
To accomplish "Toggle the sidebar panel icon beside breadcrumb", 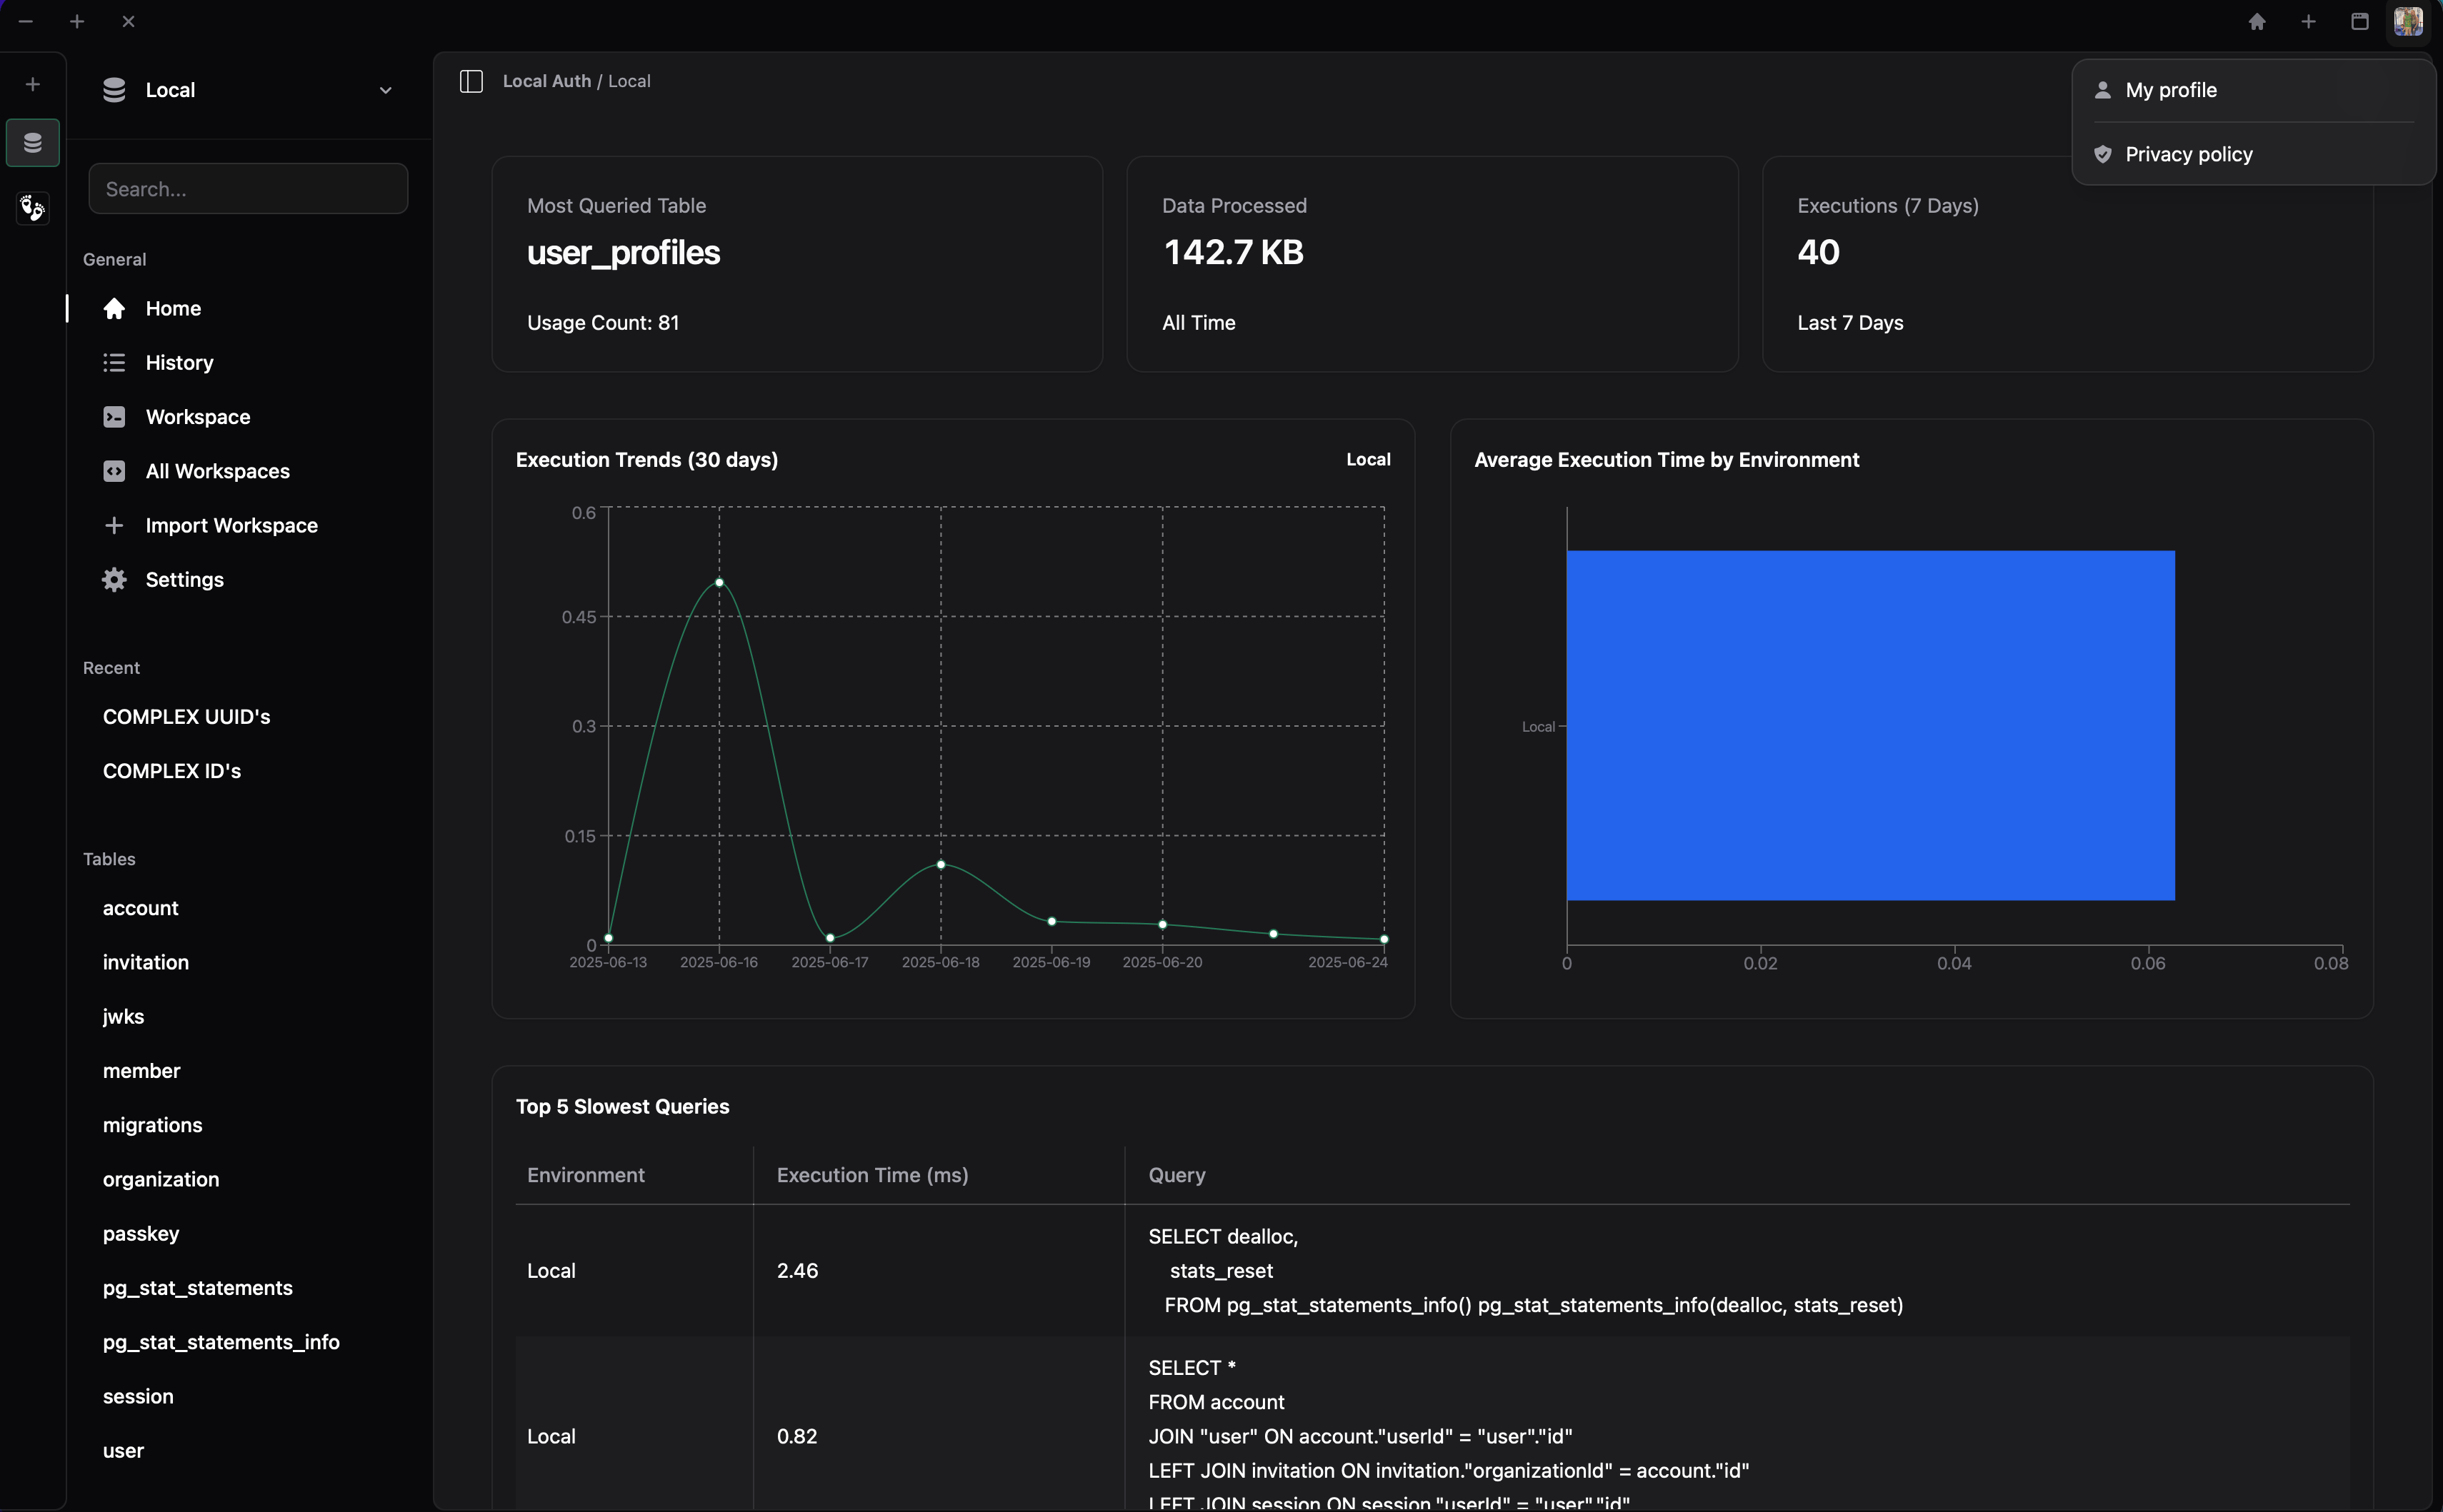I will [471, 81].
